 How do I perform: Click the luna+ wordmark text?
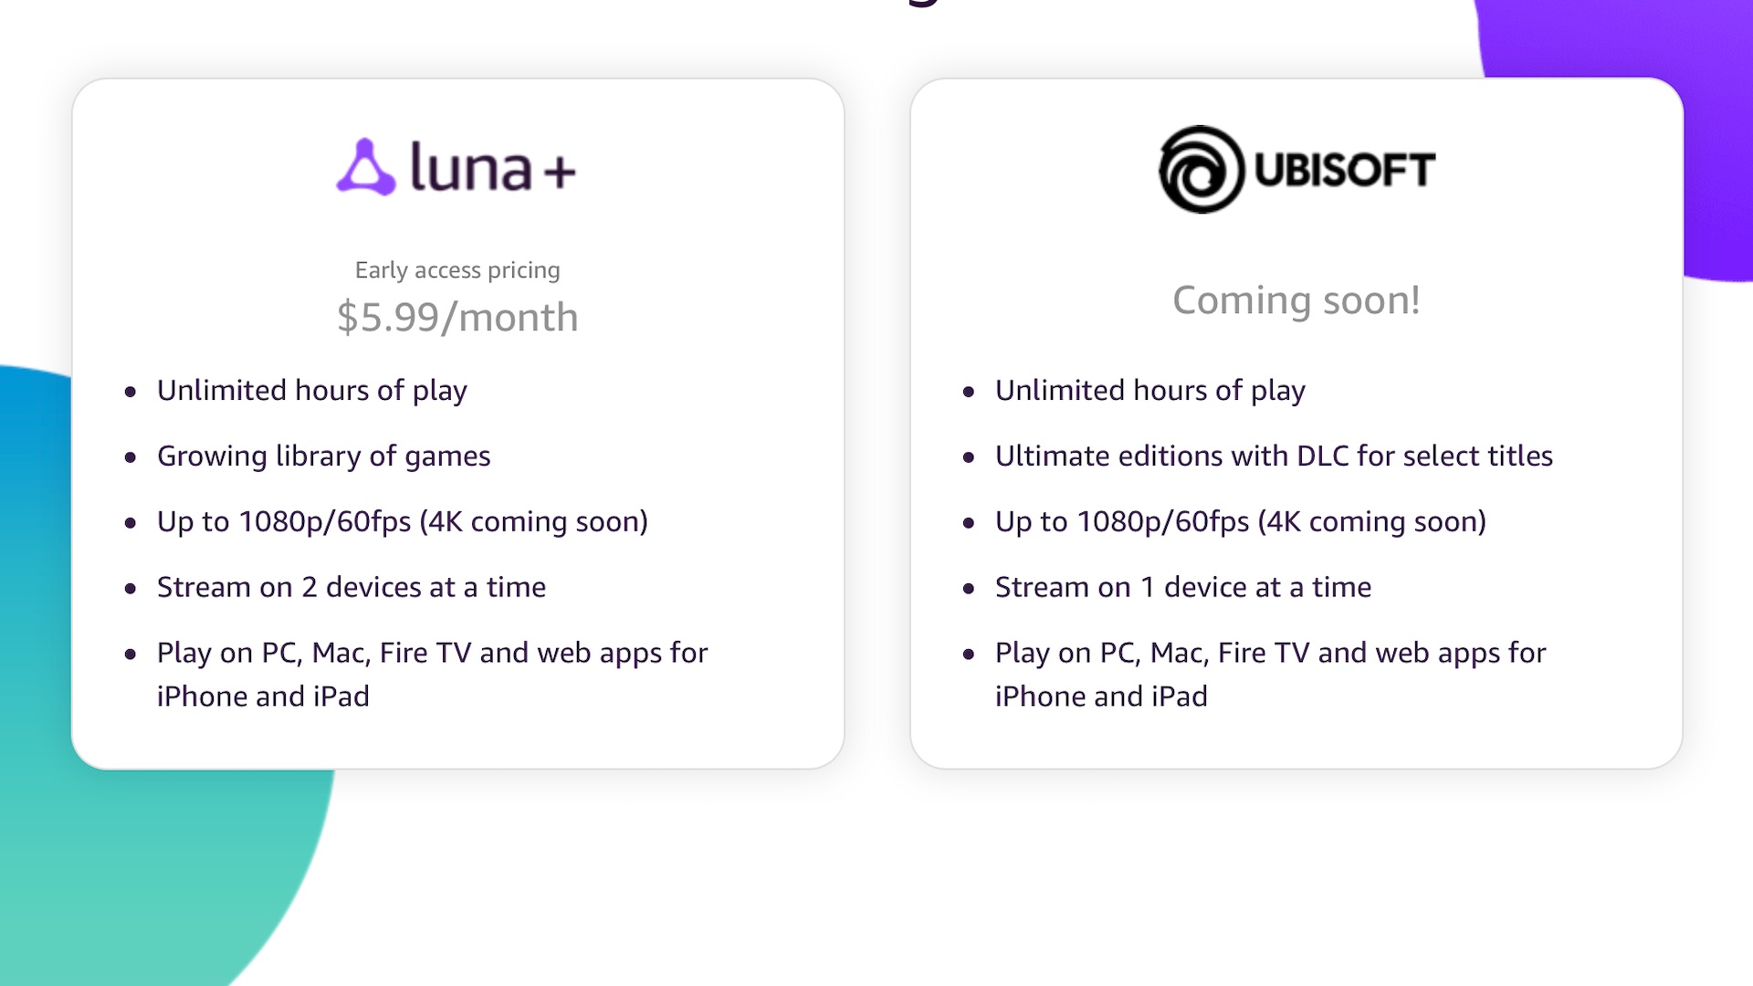pos(493,167)
